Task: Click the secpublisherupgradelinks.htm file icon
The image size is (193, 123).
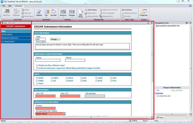Action: tap(157, 26)
